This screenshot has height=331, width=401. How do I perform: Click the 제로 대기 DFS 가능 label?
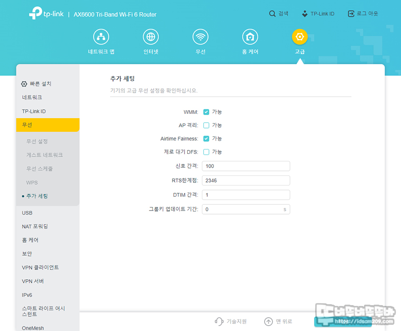(x=217, y=152)
